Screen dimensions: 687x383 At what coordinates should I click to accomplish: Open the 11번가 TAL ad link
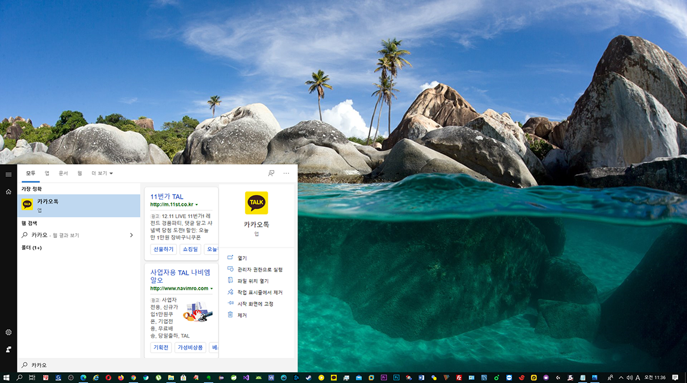click(x=167, y=196)
